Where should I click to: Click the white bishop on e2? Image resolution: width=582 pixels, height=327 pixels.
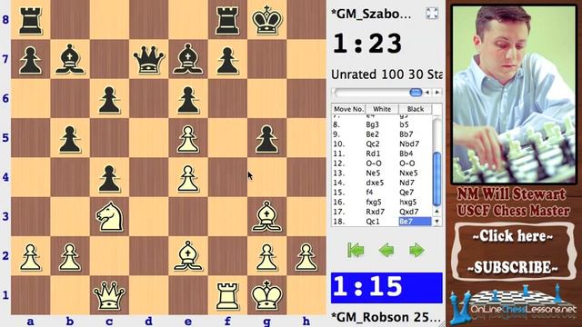pyautogui.click(x=188, y=256)
